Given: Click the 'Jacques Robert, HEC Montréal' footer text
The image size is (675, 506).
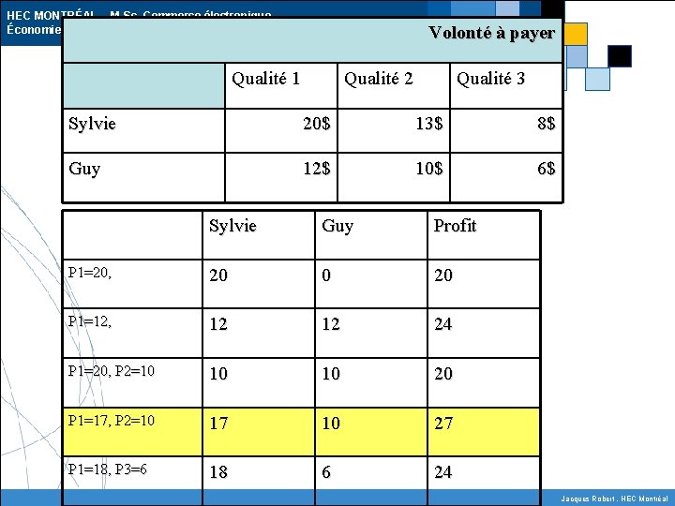Looking at the screenshot, I should coord(614,499).
